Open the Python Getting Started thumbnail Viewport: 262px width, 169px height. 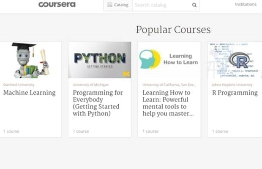100,60
